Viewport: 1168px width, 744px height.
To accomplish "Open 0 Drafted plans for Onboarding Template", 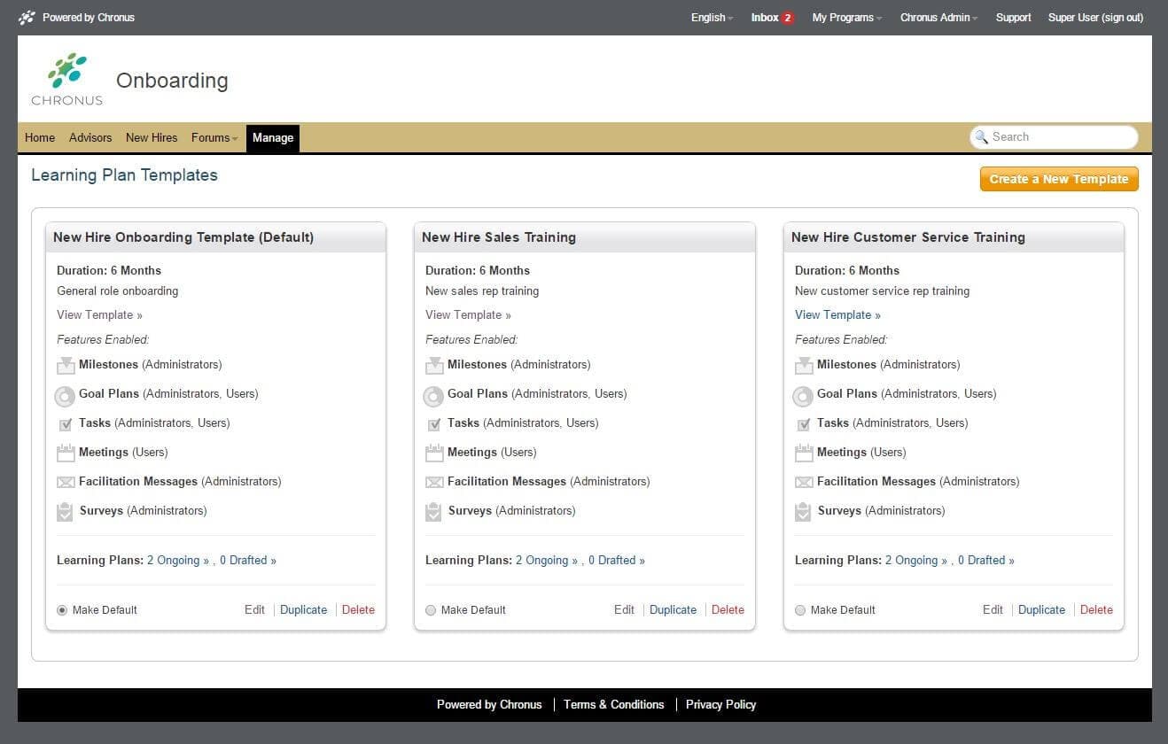I will pyautogui.click(x=248, y=561).
